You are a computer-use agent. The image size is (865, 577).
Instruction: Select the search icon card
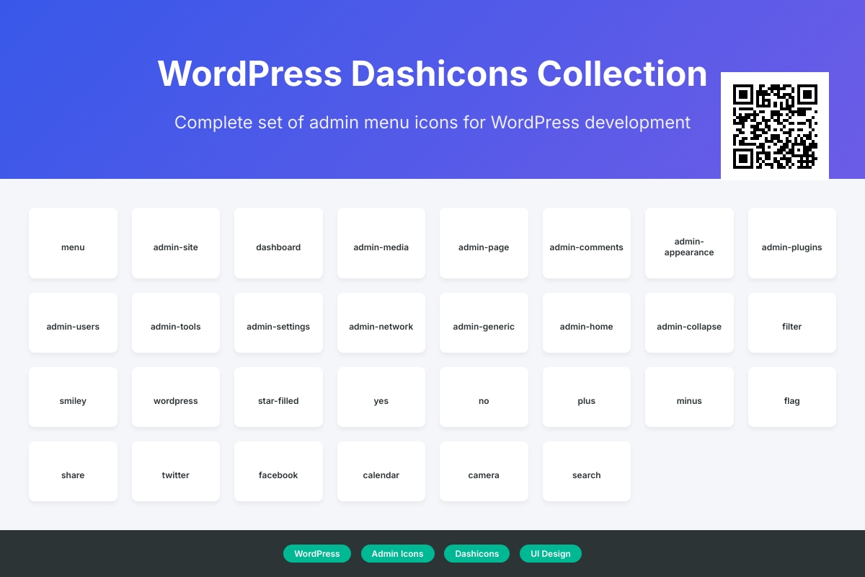(587, 471)
